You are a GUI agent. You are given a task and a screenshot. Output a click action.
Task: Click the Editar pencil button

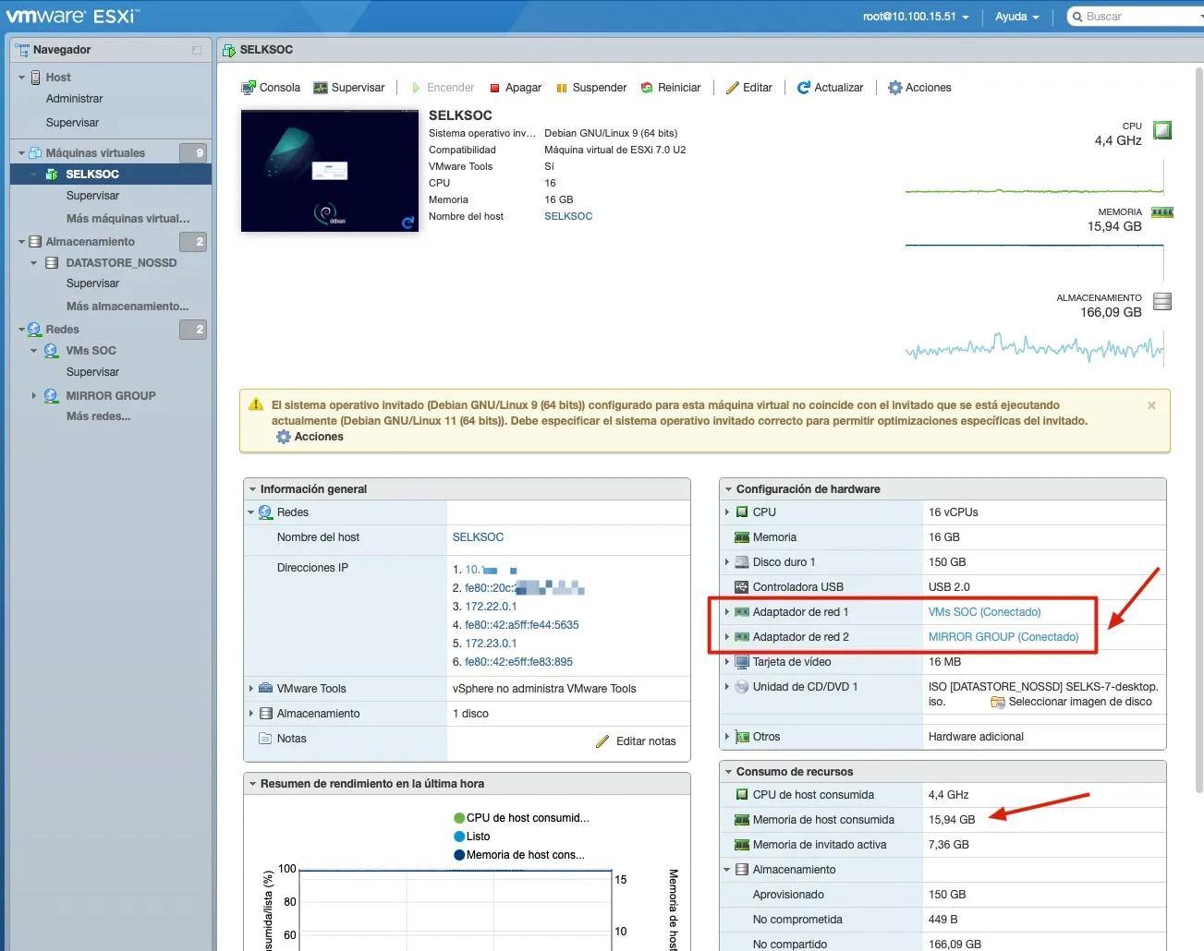pos(749,88)
